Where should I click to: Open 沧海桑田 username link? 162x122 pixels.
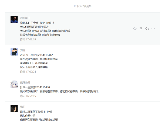25,18
